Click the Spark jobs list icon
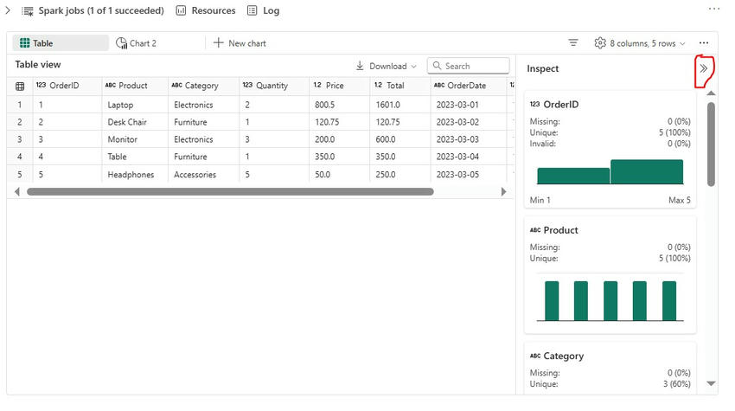Image resolution: width=735 pixels, height=411 pixels. coord(28,10)
